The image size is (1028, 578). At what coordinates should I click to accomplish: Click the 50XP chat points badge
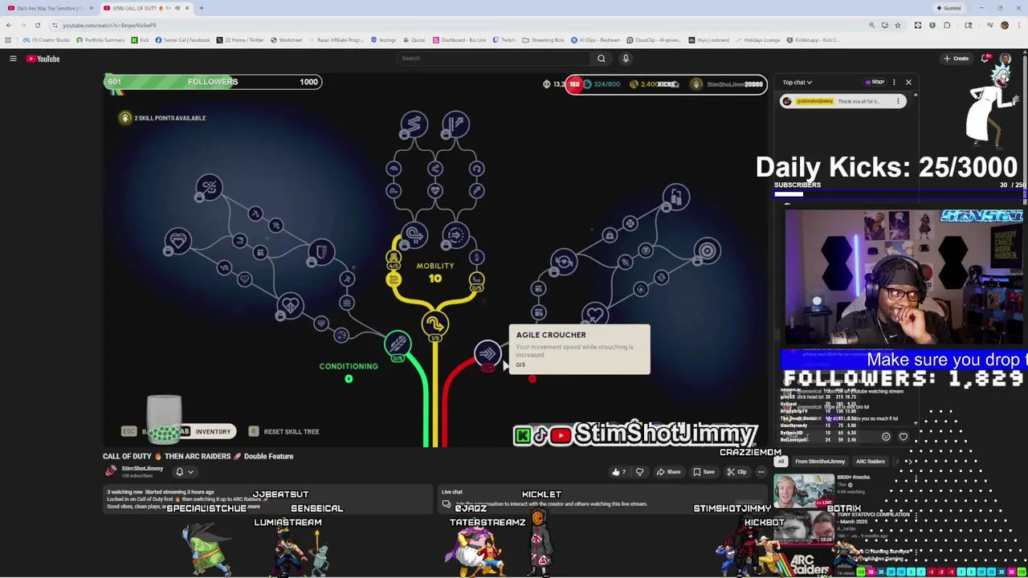875,82
